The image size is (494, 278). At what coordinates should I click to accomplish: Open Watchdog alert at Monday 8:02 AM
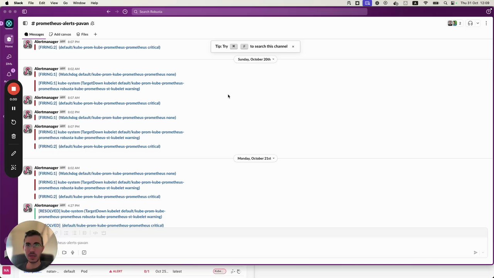[107, 173]
